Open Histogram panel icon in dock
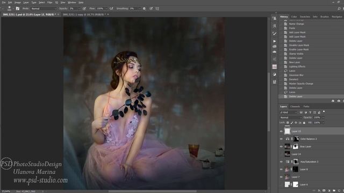 (275, 52)
